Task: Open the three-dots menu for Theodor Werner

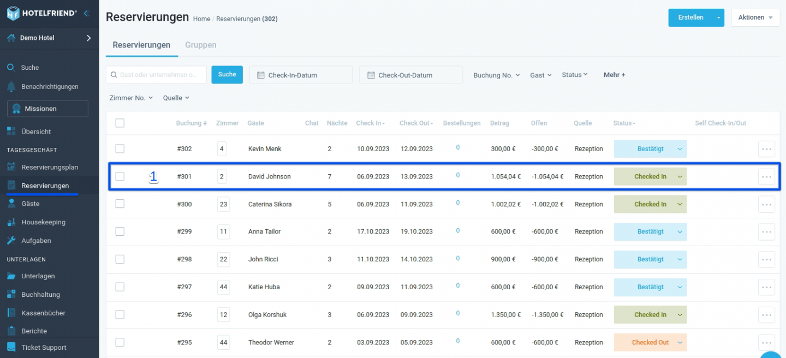Action: pos(766,342)
